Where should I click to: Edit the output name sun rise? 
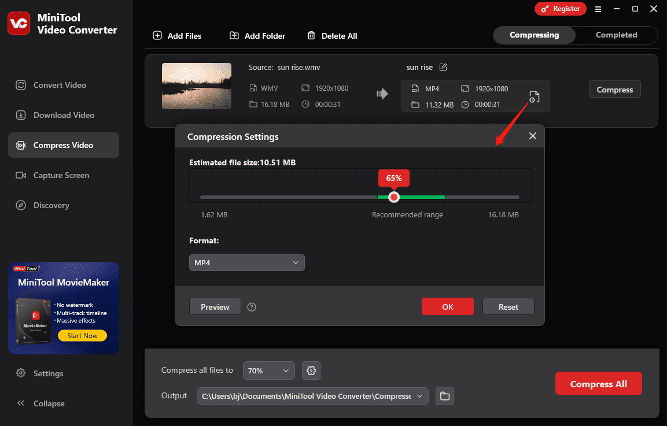tap(443, 67)
